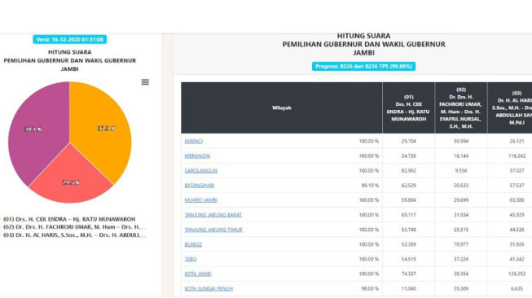
Task: Open the TEBO region link
Action: click(x=191, y=259)
